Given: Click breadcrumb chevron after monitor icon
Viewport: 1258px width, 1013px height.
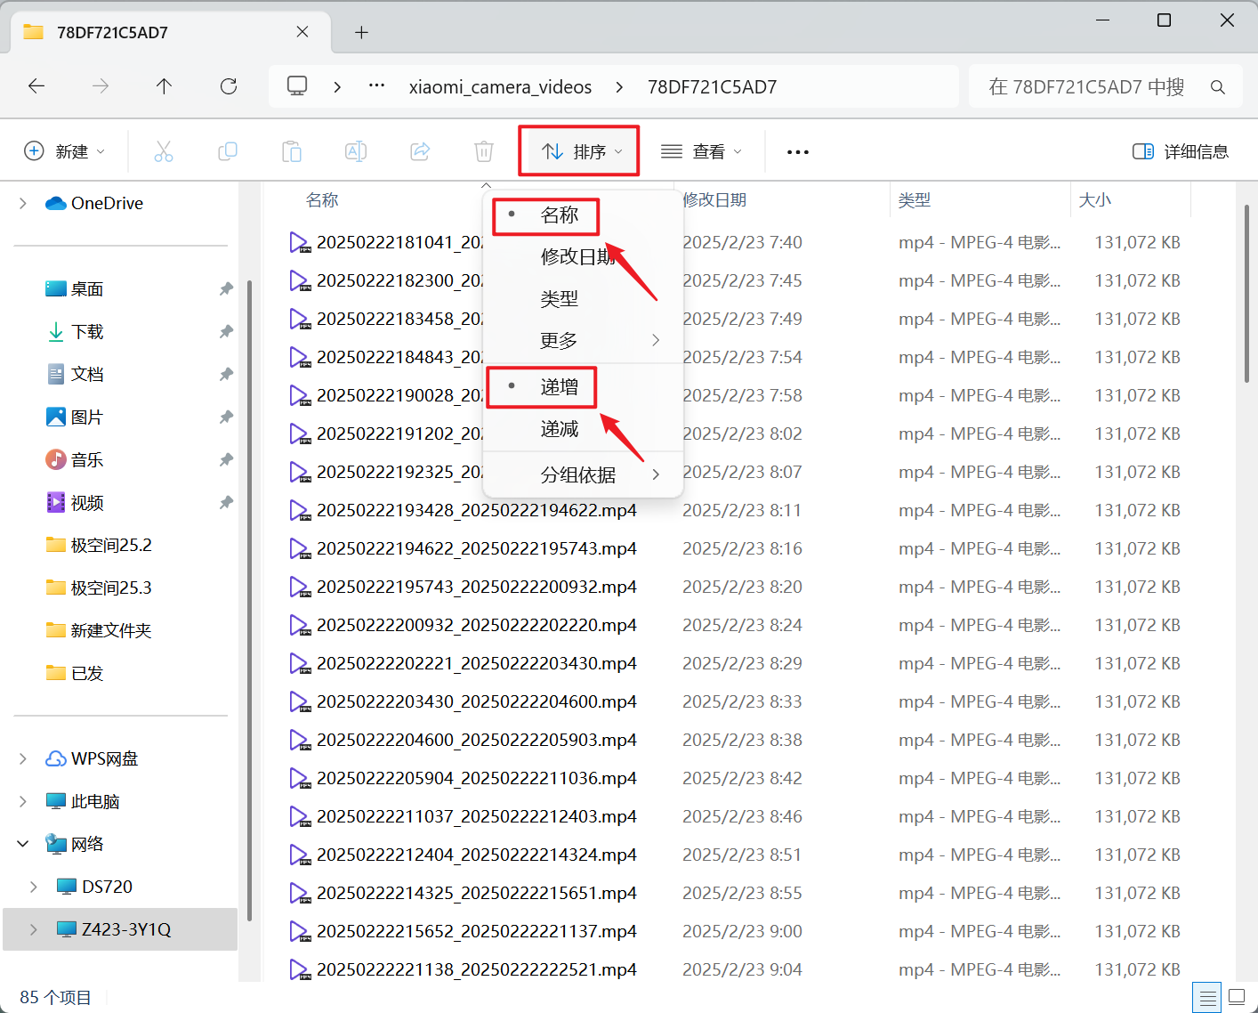Looking at the screenshot, I should 337,86.
